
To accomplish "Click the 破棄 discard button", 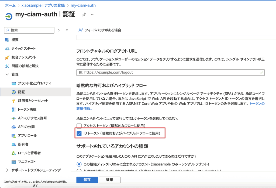I will pyautogui.click(x=109, y=180).
